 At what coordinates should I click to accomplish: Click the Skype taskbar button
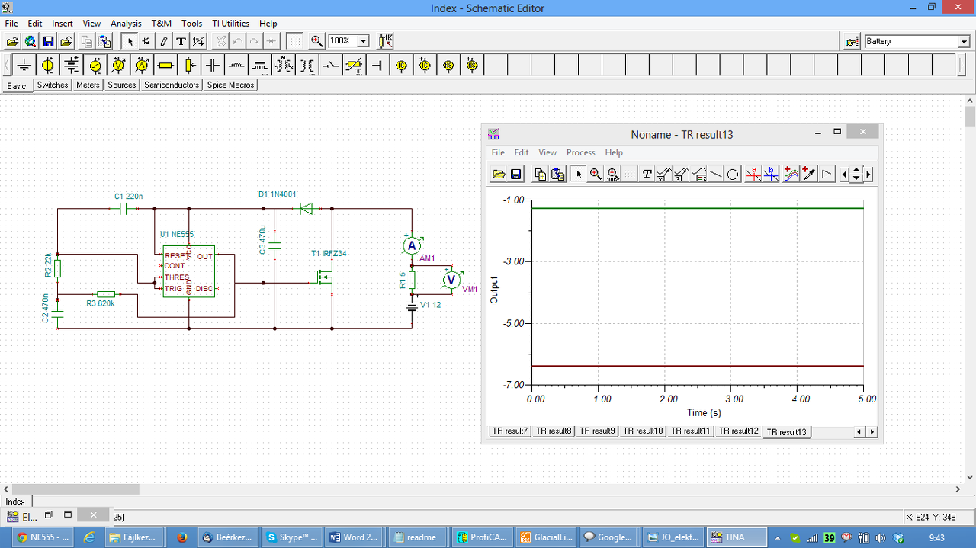click(291, 537)
